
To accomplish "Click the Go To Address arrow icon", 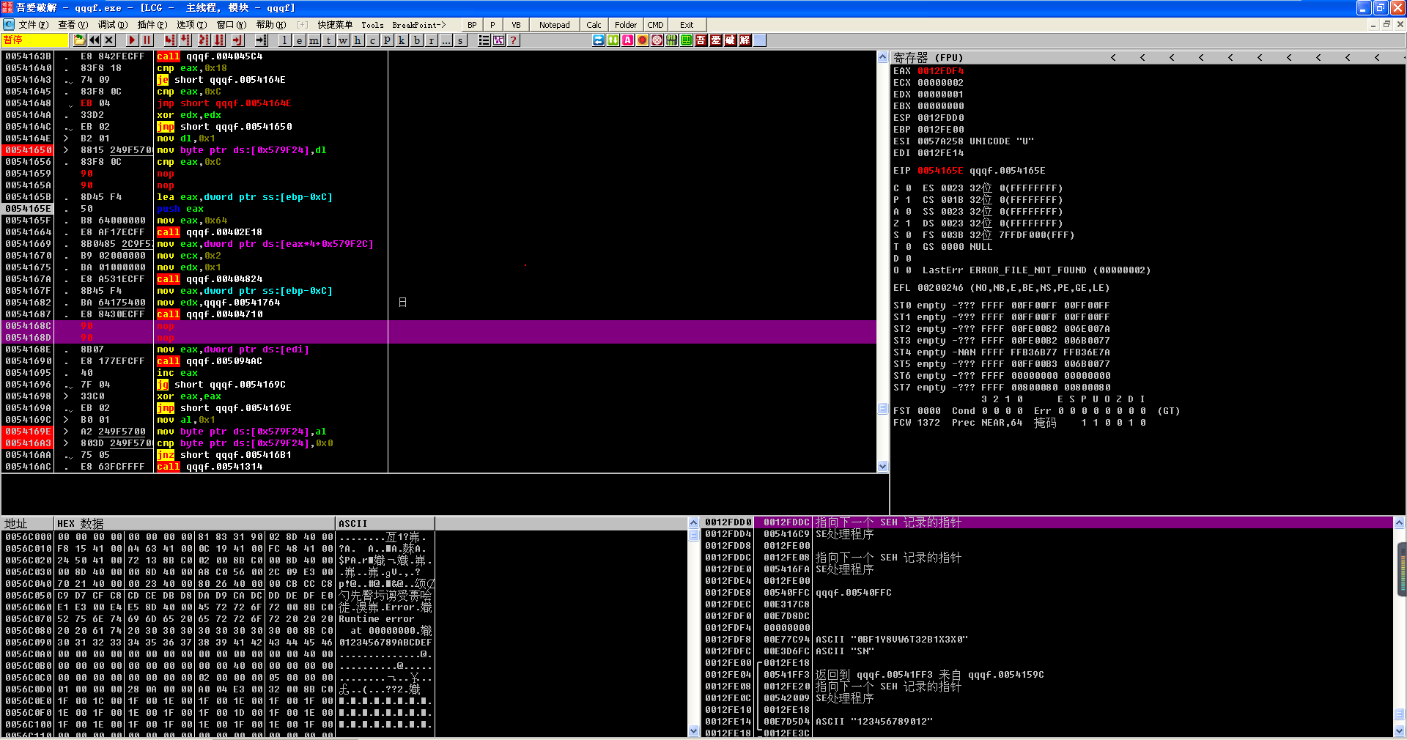I will [x=261, y=40].
